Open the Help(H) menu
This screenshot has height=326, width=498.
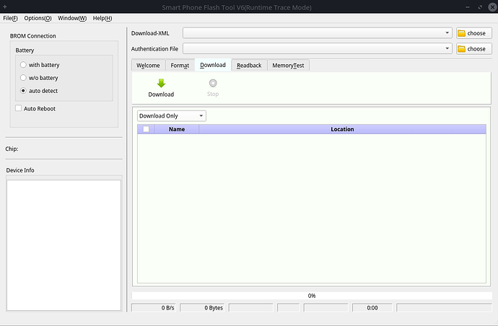tap(102, 18)
